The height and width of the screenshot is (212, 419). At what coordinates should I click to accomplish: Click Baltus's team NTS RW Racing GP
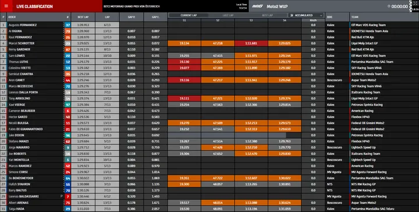coord(363,191)
